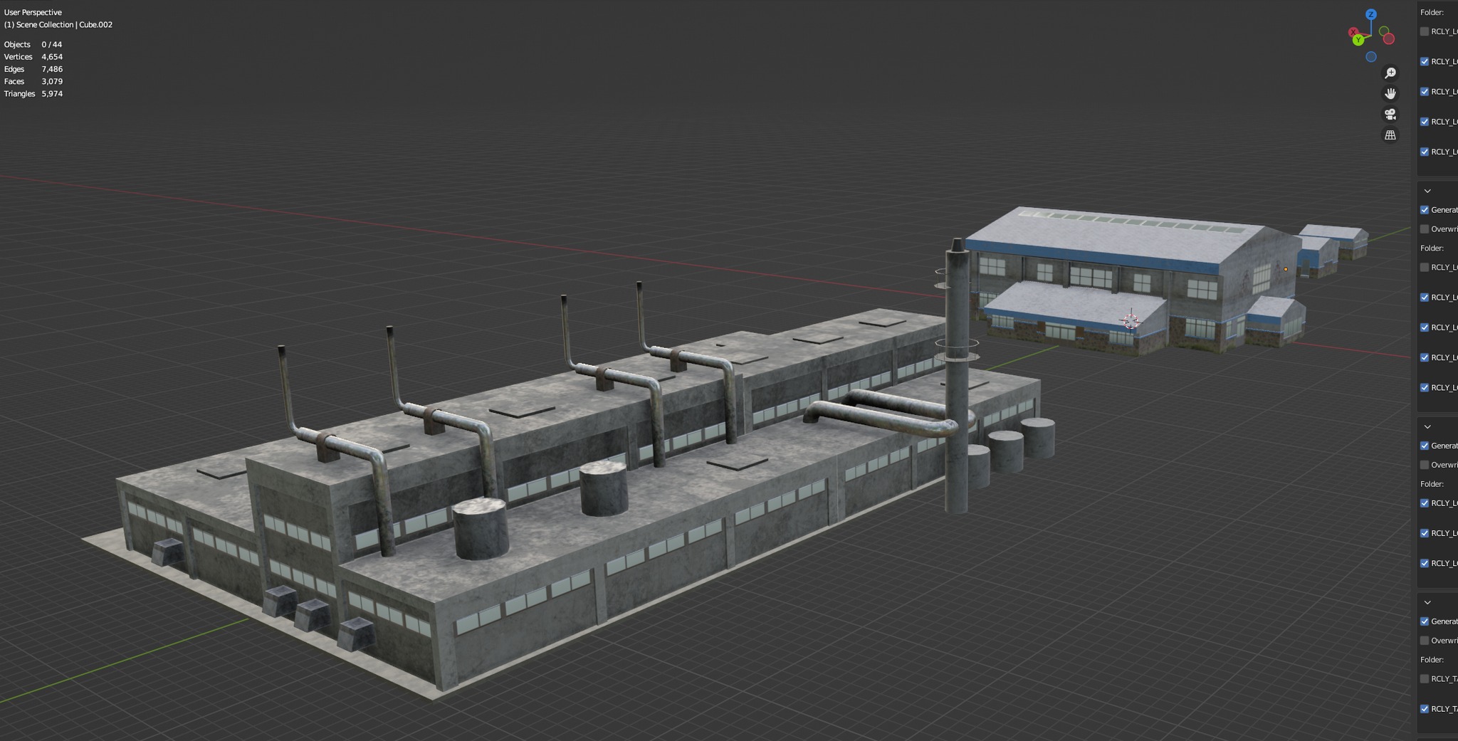Click the 3D cursor in the viewport
This screenshot has height=741, width=1458.
coord(1131,320)
